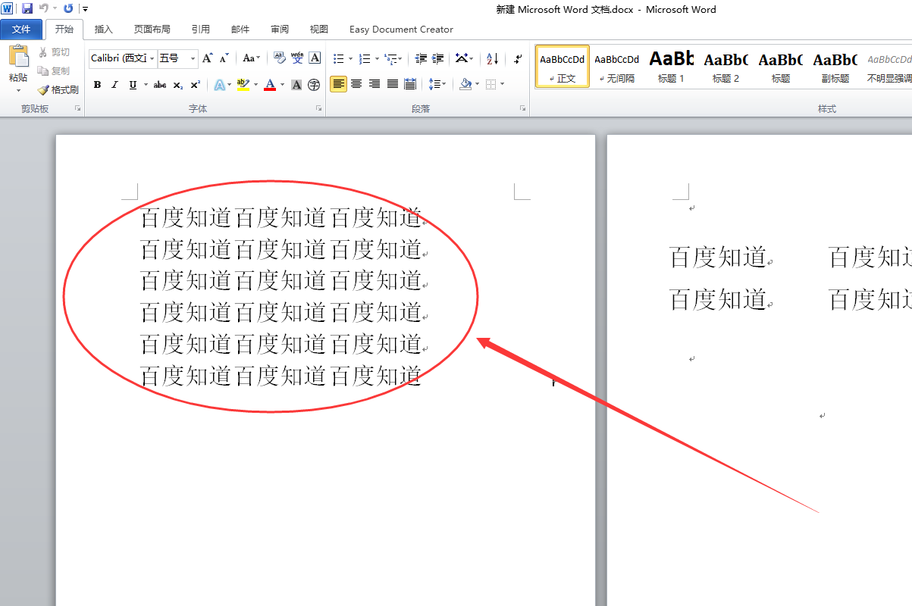Select Center paragraph alignment

(356, 84)
